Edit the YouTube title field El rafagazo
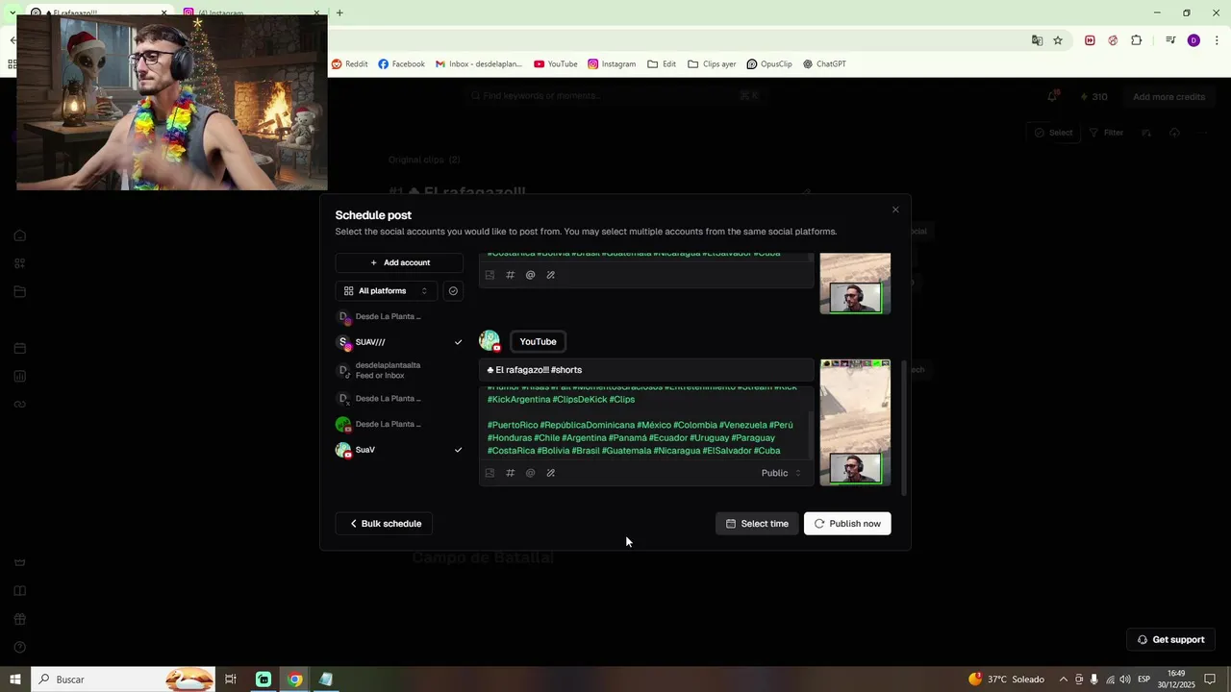Viewport: 1231px width, 692px height. point(646,370)
